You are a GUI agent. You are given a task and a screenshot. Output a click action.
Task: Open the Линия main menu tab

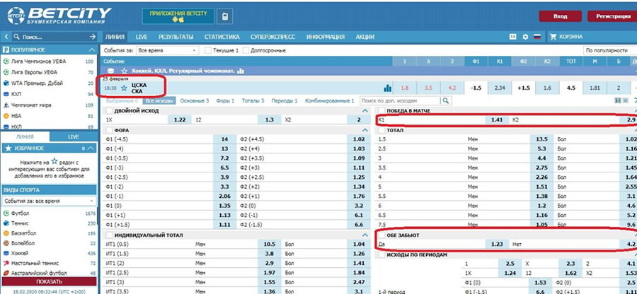pos(115,37)
